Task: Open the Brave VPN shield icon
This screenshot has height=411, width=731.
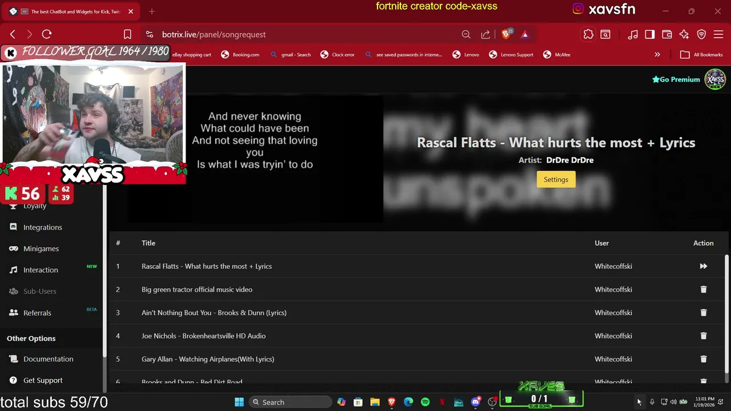Action: coord(701,34)
